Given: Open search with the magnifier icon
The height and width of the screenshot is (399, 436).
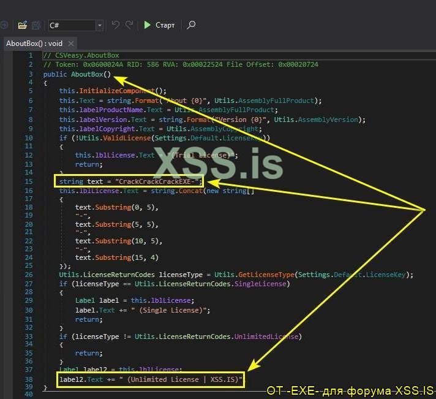Looking at the screenshot, I should [x=191, y=25].
